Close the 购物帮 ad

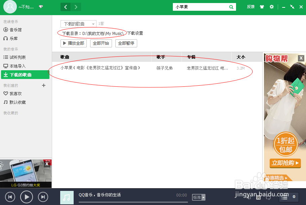click(x=301, y=58)
